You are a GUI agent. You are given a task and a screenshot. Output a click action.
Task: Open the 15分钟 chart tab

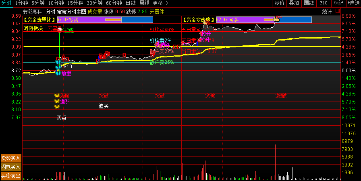coord(75,3)
